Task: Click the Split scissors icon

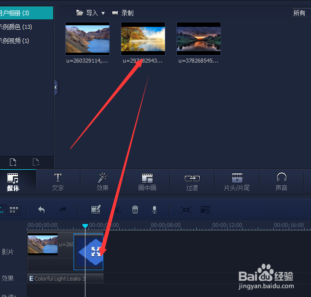Action: pos(117,210)
